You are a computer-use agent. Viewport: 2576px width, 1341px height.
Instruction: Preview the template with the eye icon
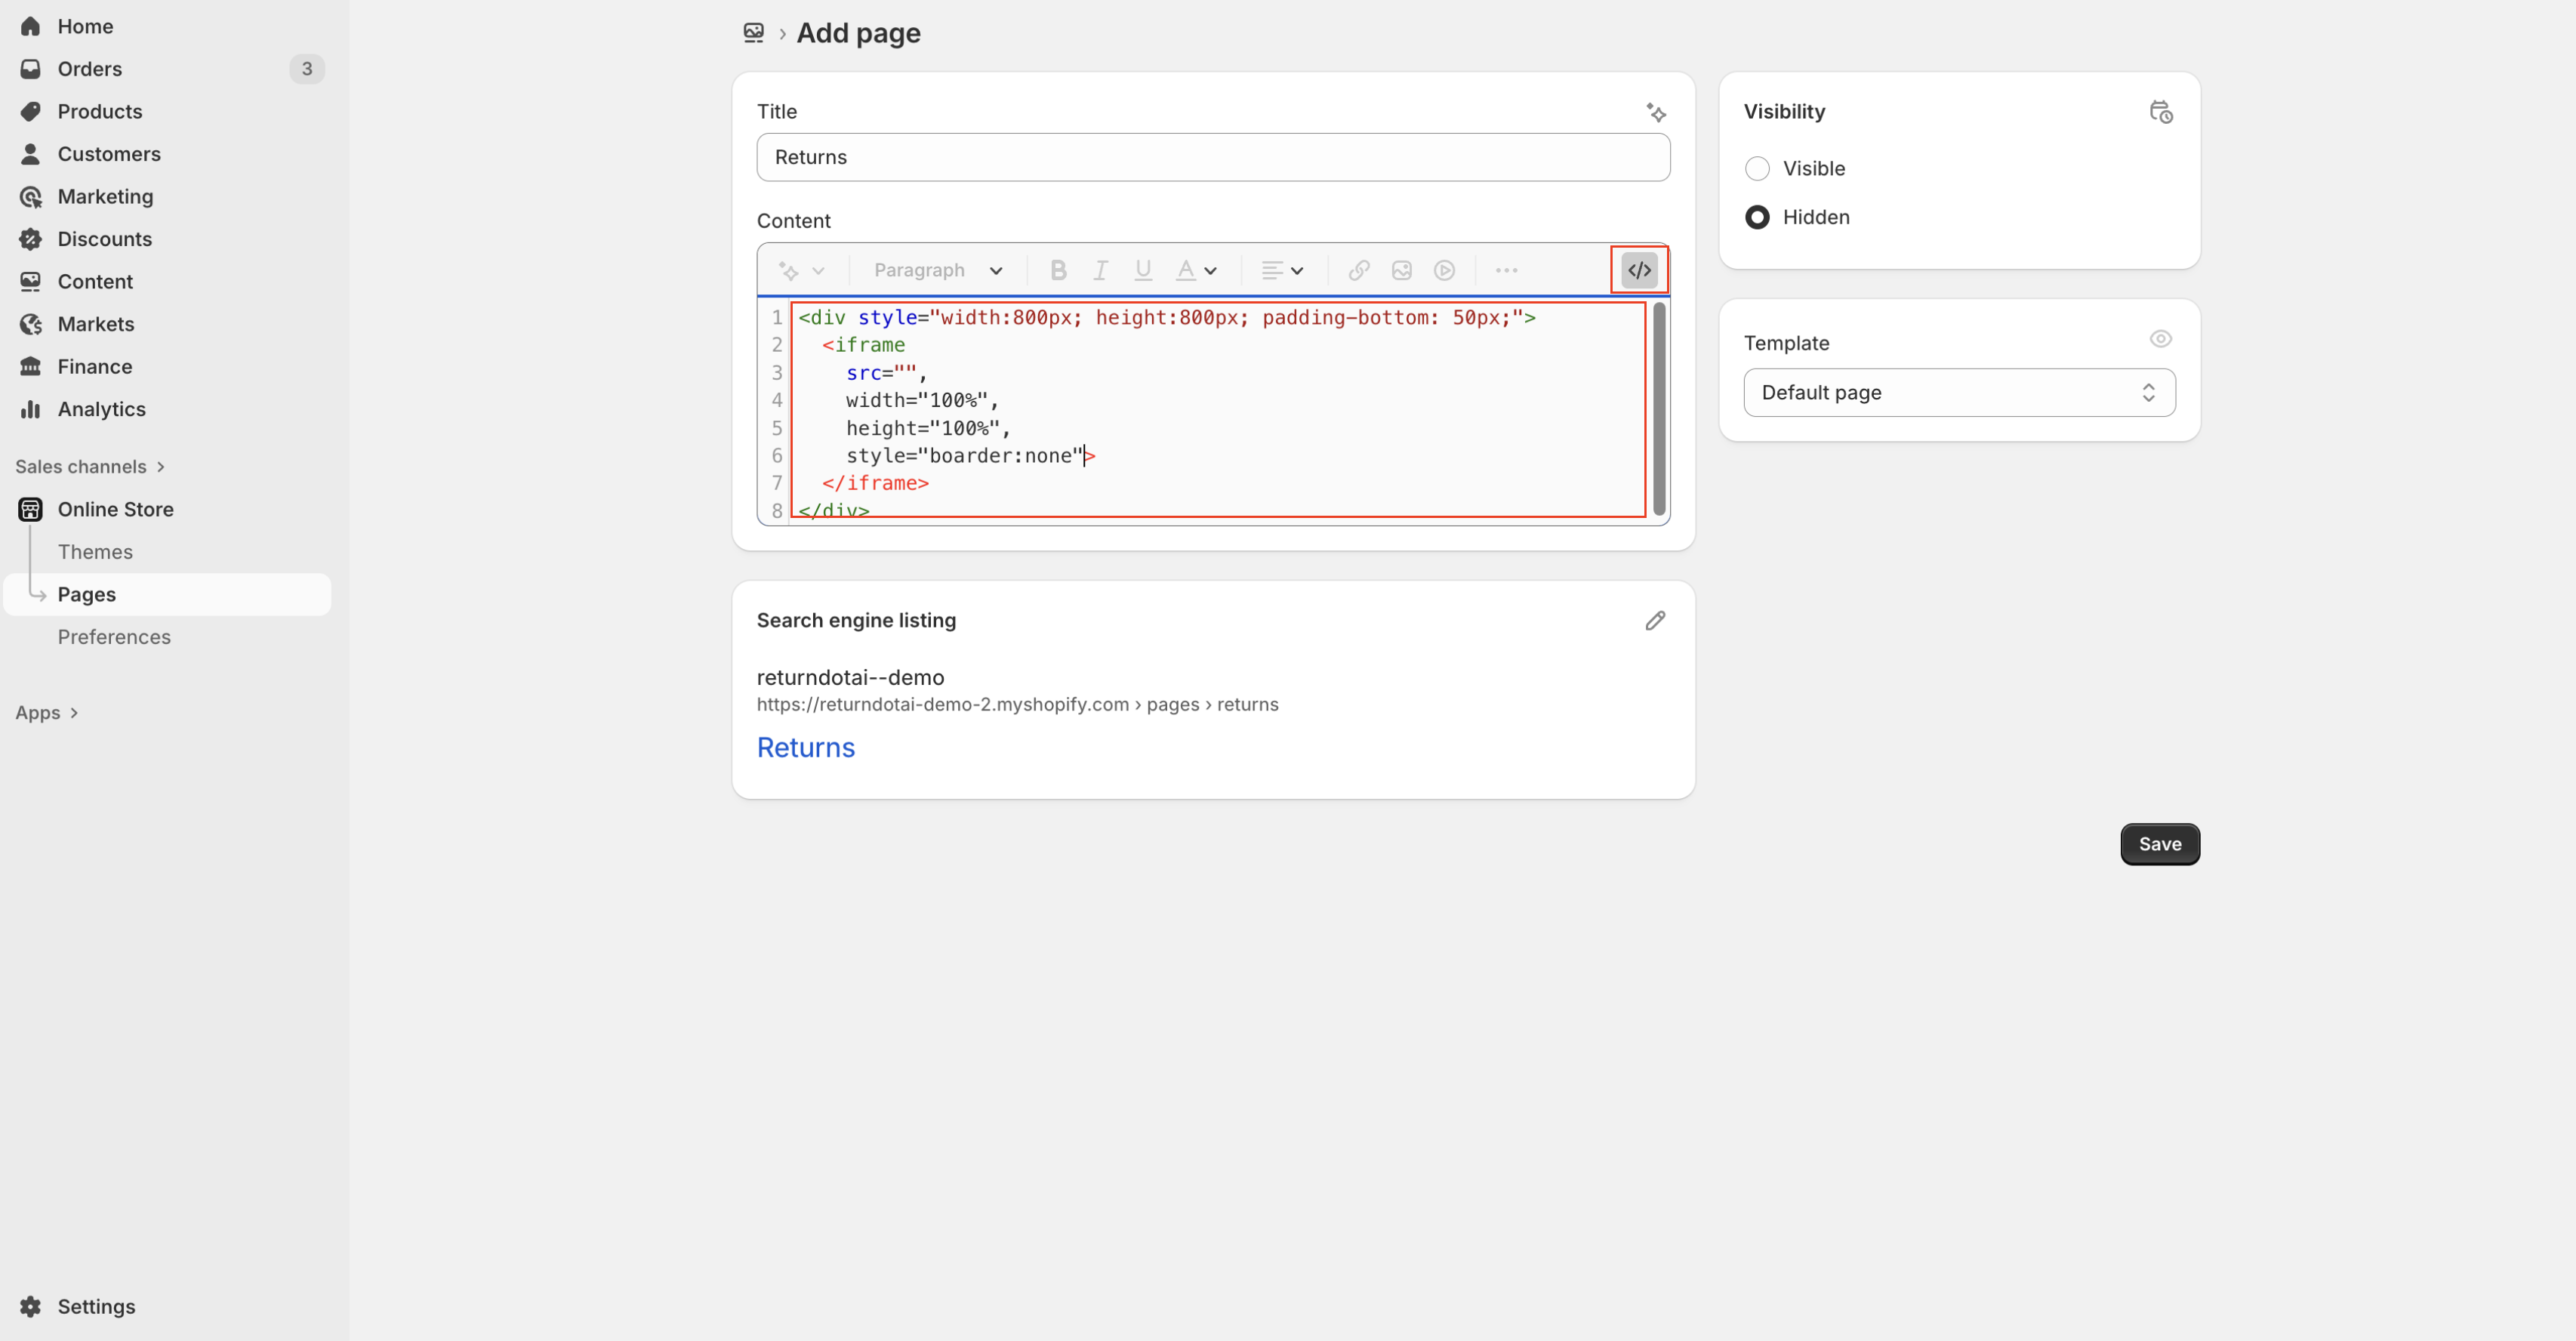2161,339
